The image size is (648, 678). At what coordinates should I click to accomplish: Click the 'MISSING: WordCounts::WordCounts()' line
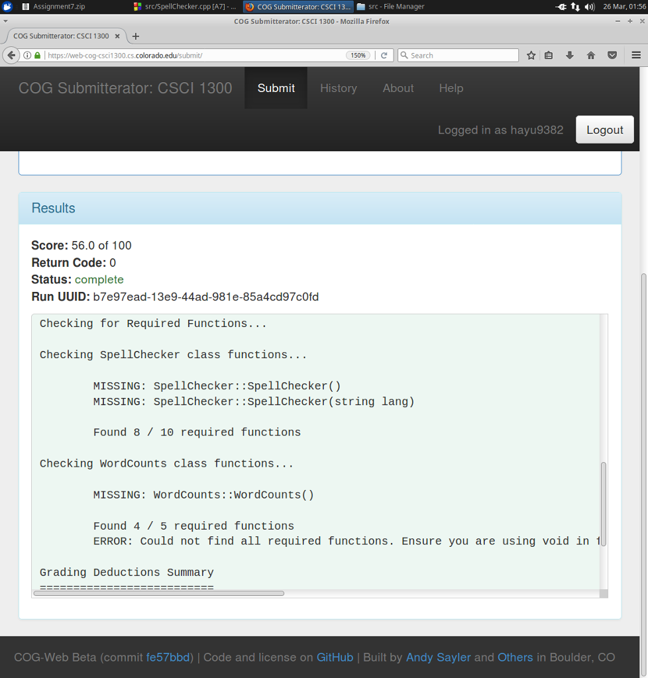(x=204, y=495)
